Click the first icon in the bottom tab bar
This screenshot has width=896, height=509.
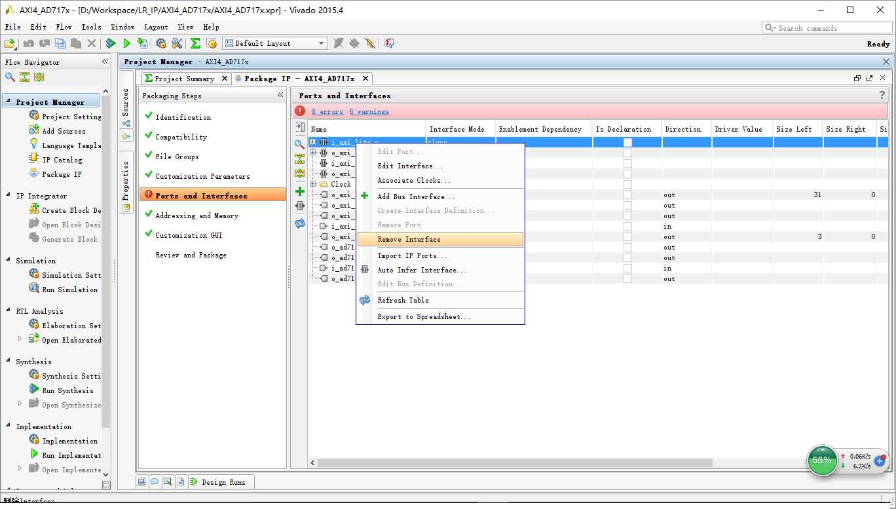click(x=141, y=481)
